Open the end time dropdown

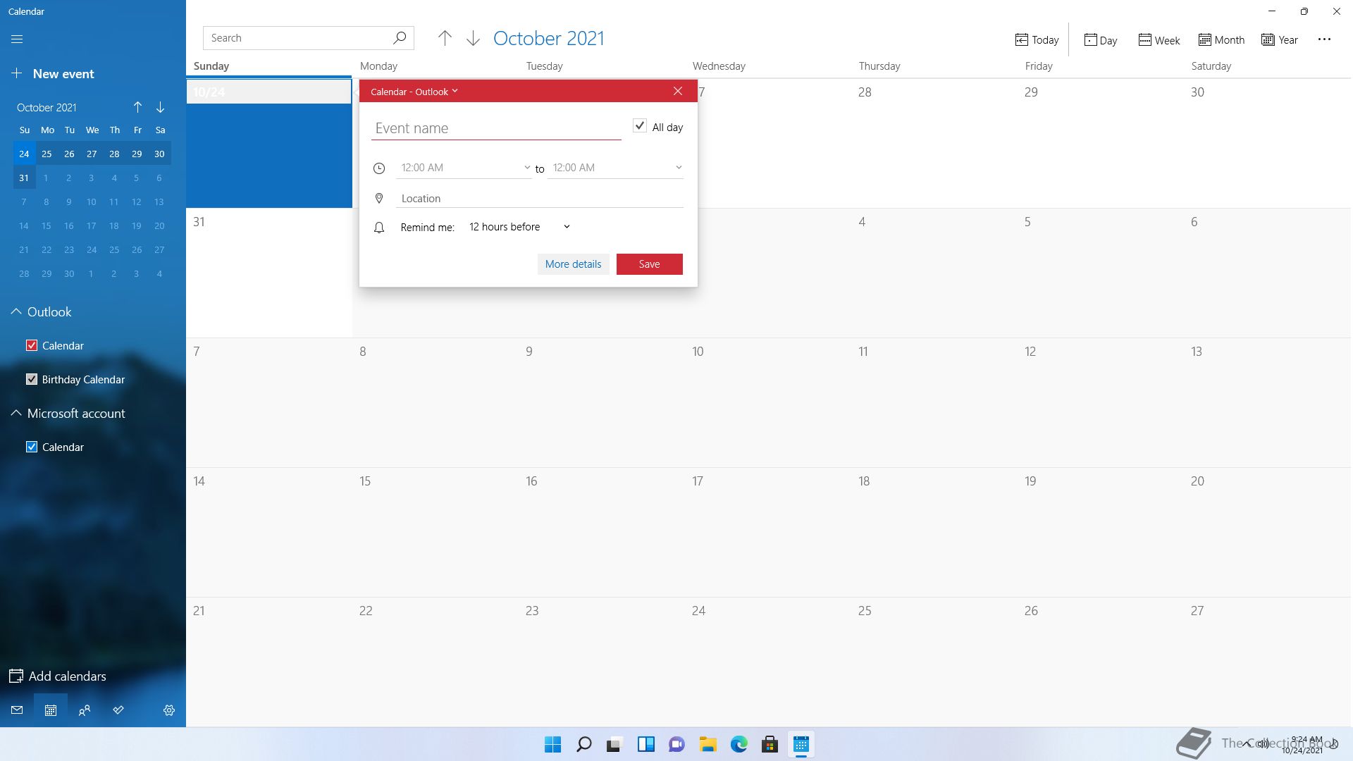pos(615,168)
